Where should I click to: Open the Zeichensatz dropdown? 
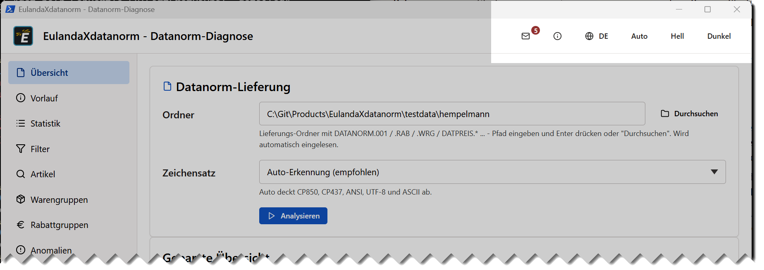click(492, 172)
